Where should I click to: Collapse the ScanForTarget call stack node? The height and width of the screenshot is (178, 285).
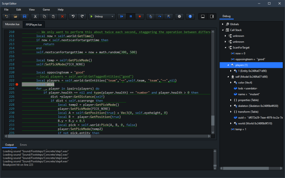(225, 47)
